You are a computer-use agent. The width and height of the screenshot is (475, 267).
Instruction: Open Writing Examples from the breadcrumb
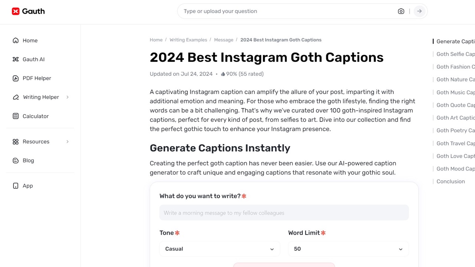click(188, 40)
